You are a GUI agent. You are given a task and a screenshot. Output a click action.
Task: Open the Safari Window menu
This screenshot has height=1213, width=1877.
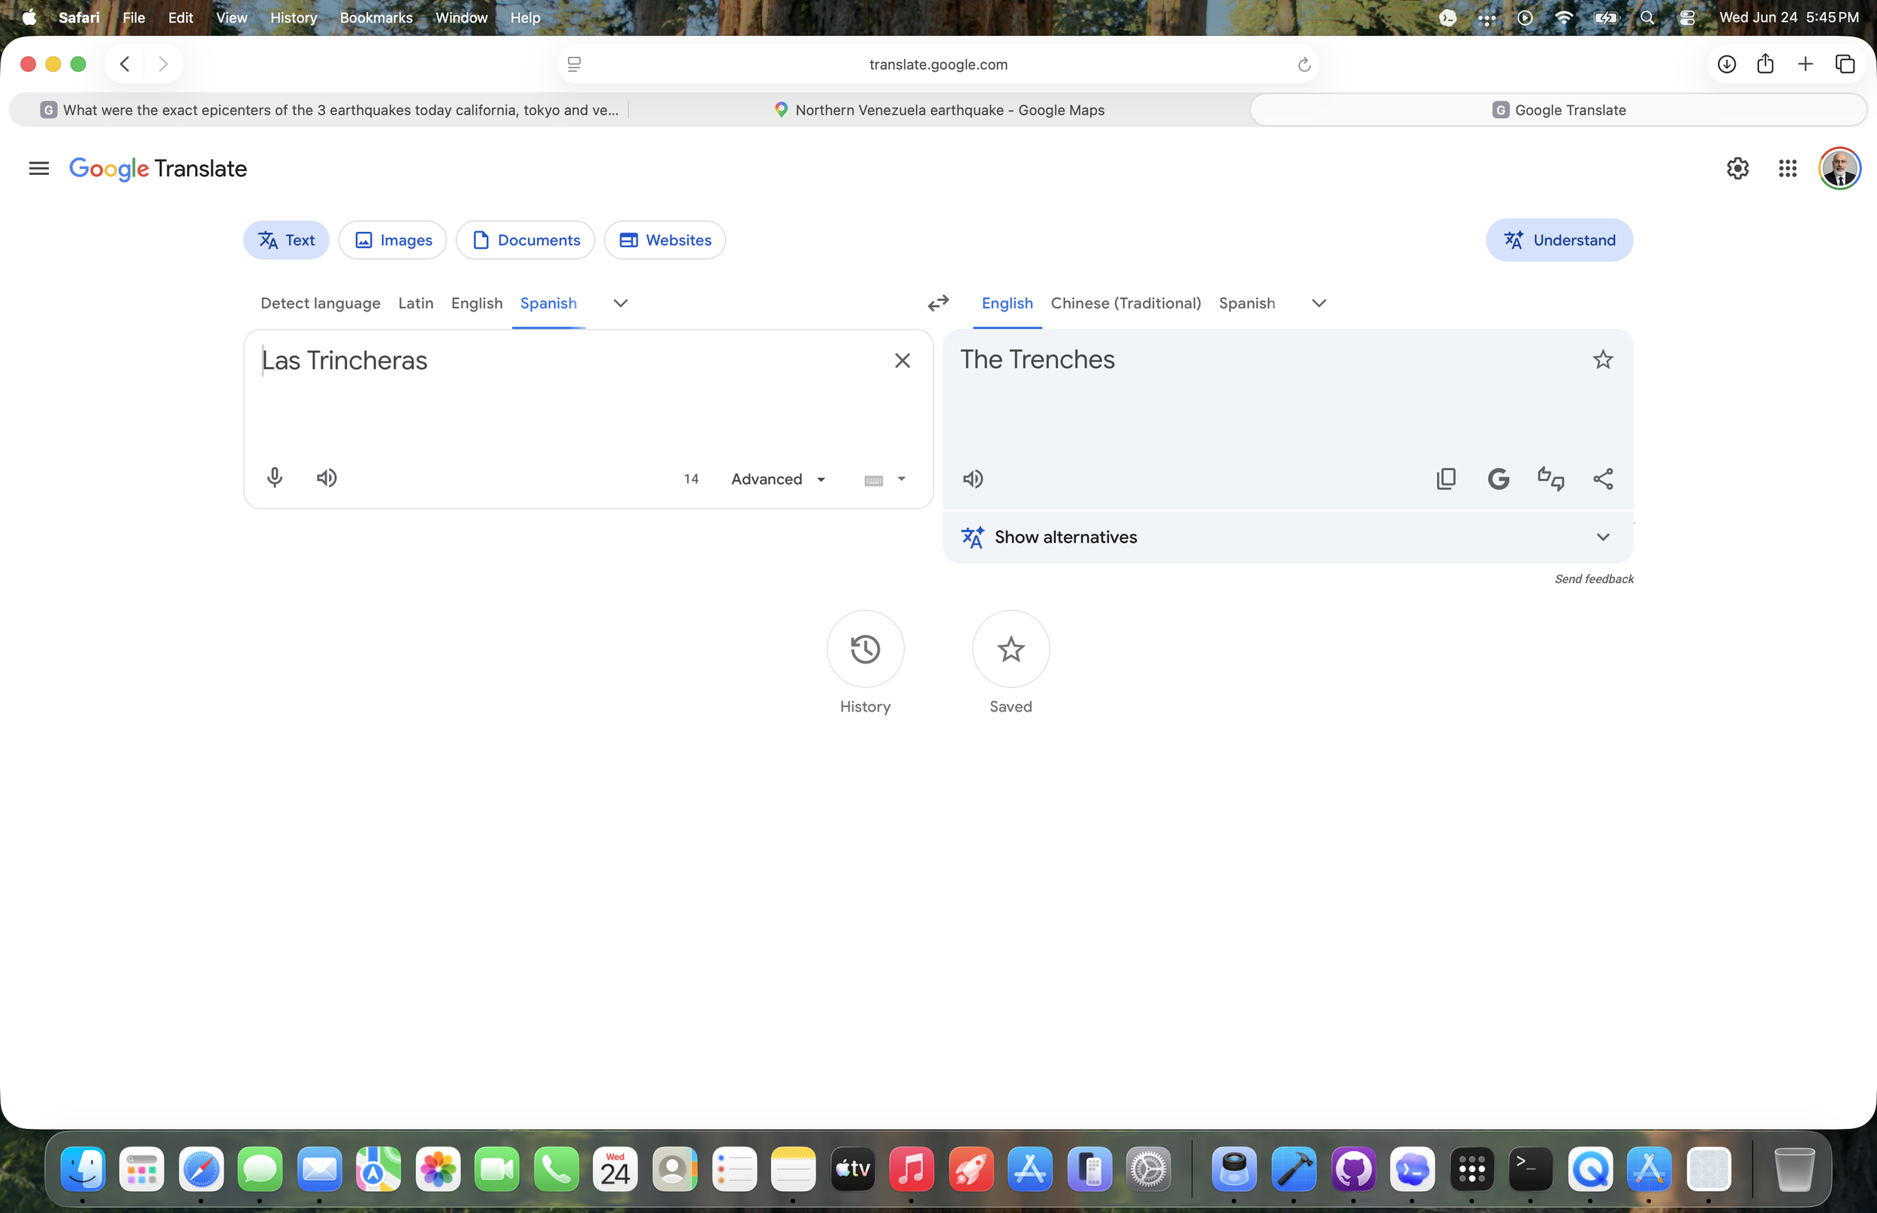point(462,17)
